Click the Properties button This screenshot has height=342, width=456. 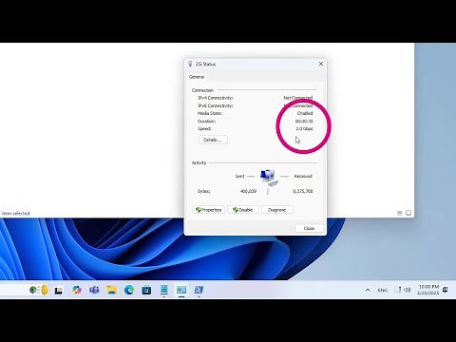pos(208,210)
